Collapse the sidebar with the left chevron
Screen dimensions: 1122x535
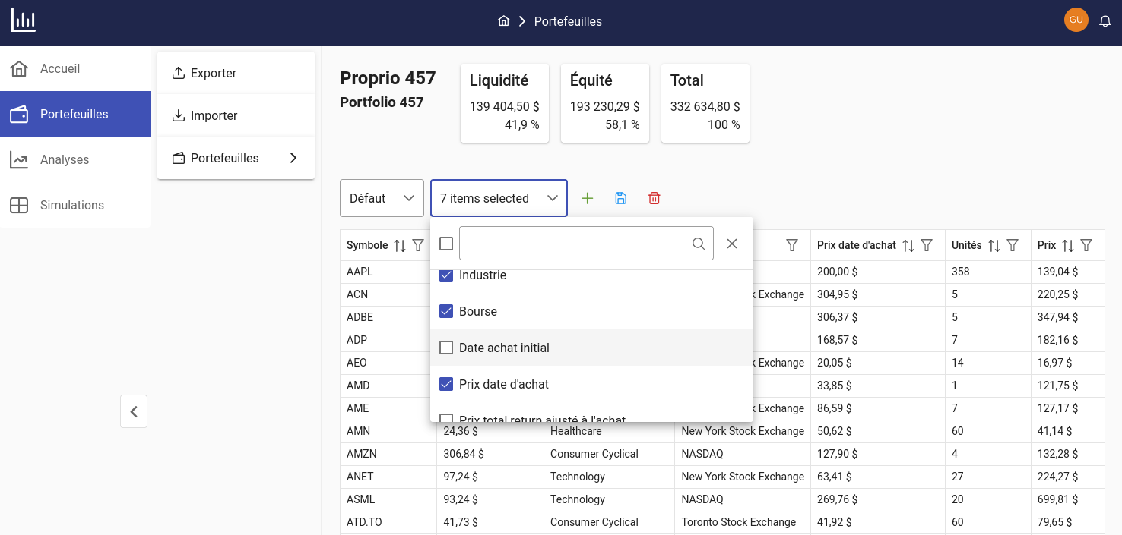point(133,411)
